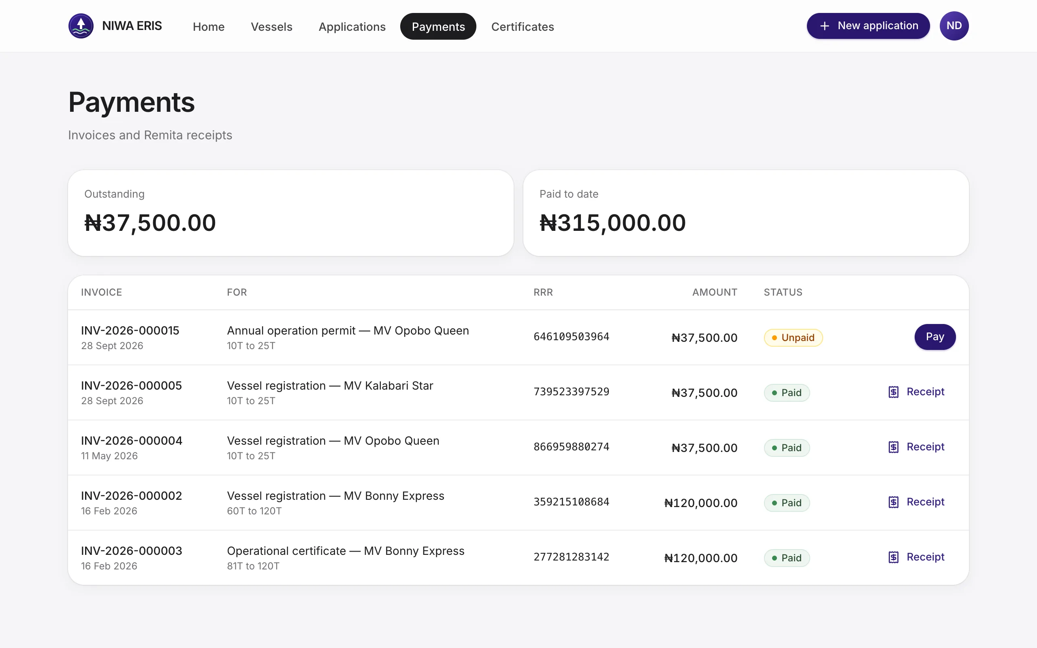Click RRR value 277281283142
This screenshot has width=1037, height=648.
pyautogui.click(x=571, y=557)
